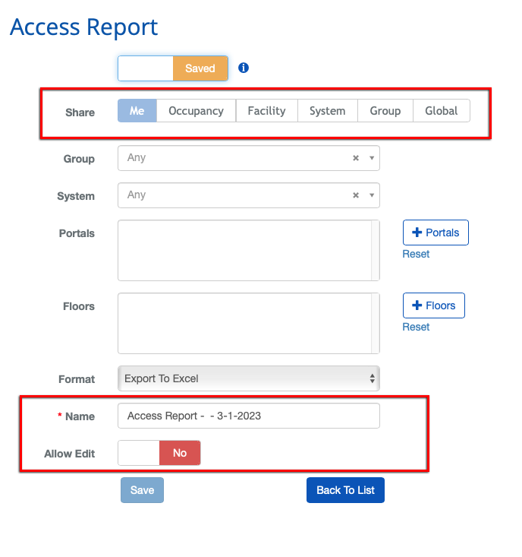Switch share setting to Occupancy
Screen dimensions: 522x557
click(x=196, y=110)
